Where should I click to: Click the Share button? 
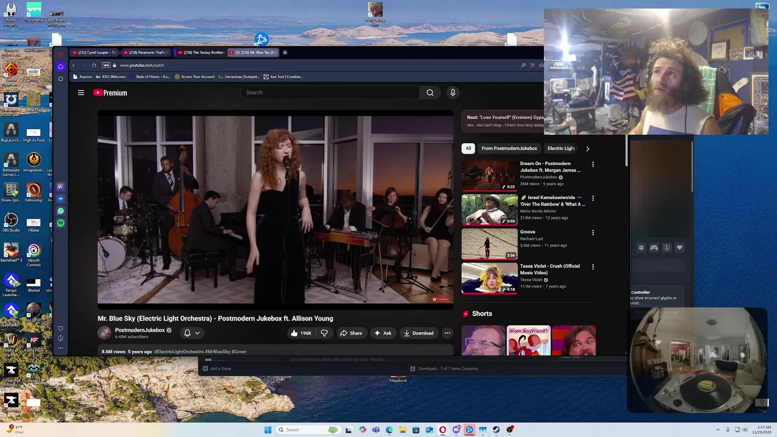click(x=351, y=333)
